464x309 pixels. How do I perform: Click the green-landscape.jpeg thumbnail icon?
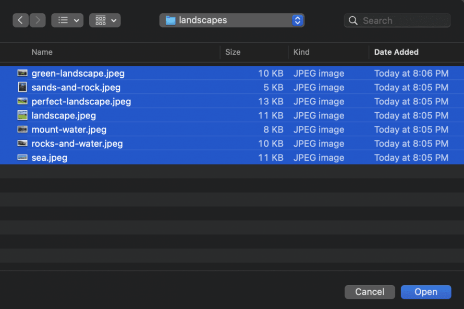click(22, 73)
